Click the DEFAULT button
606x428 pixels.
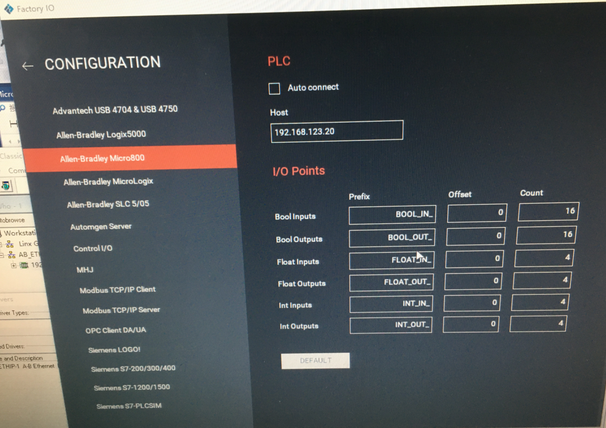tap(316, 361)
